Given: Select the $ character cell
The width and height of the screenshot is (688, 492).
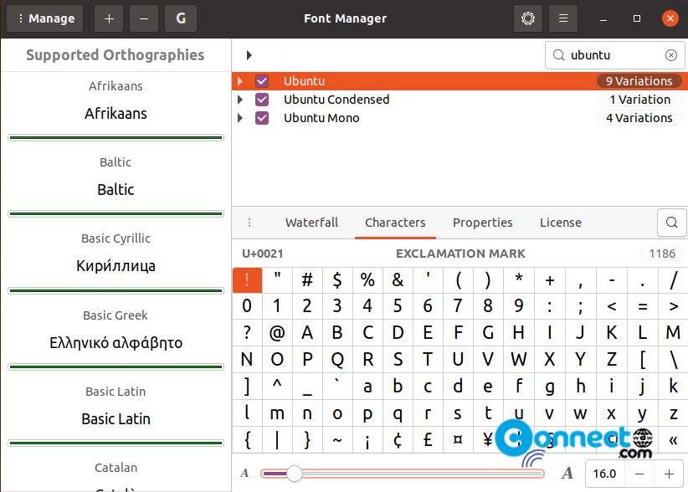Looking at the screenshot, I should 337,279.
